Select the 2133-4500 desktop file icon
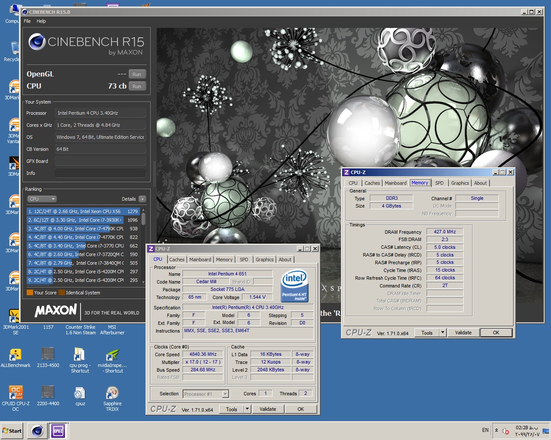 pyautogui.click(x=48, y=357)
